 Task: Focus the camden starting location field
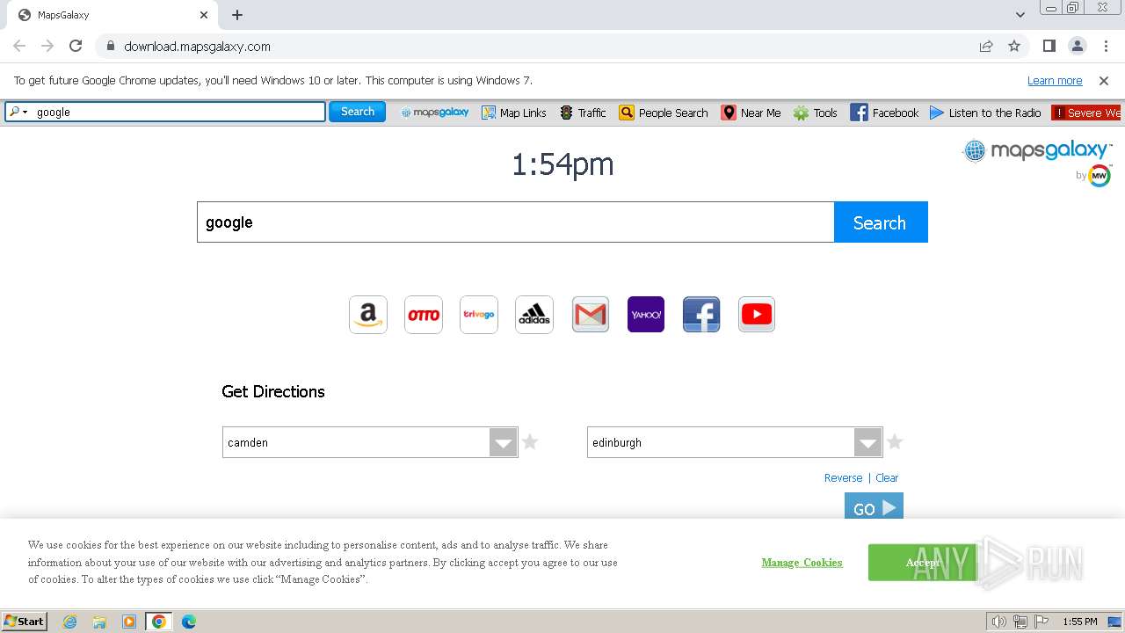(356, 442)
